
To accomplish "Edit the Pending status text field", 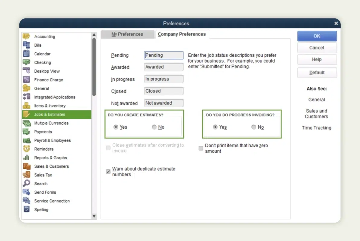I will point(163,55).
